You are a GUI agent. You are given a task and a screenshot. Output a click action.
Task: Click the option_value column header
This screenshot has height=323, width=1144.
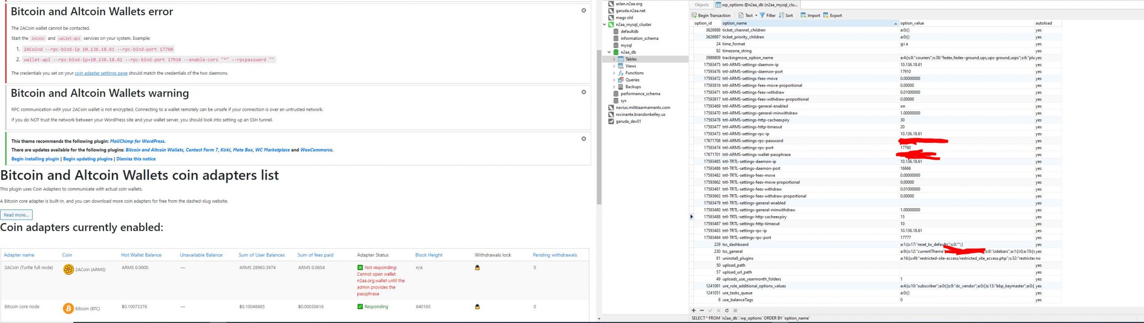click(967, 23)
